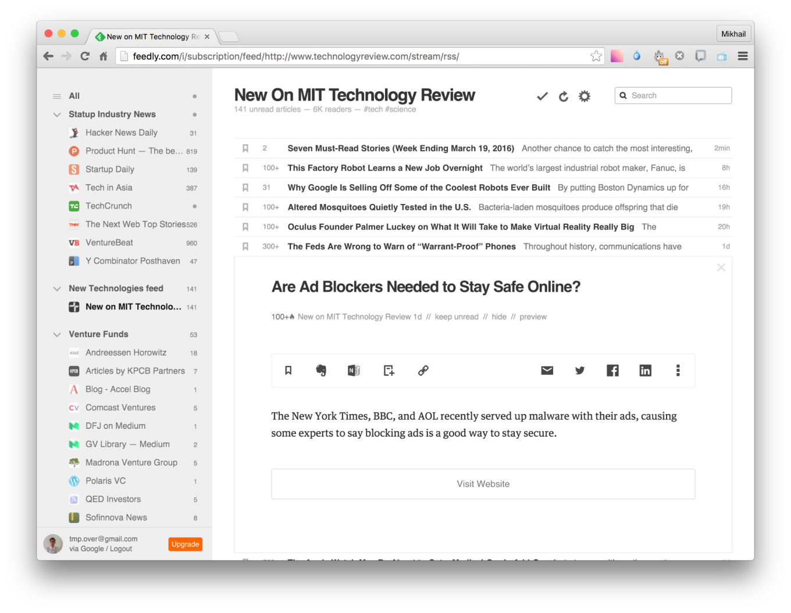Open The Next Web Top Stories feed
The image size is (791, 613).
[135, 224]
